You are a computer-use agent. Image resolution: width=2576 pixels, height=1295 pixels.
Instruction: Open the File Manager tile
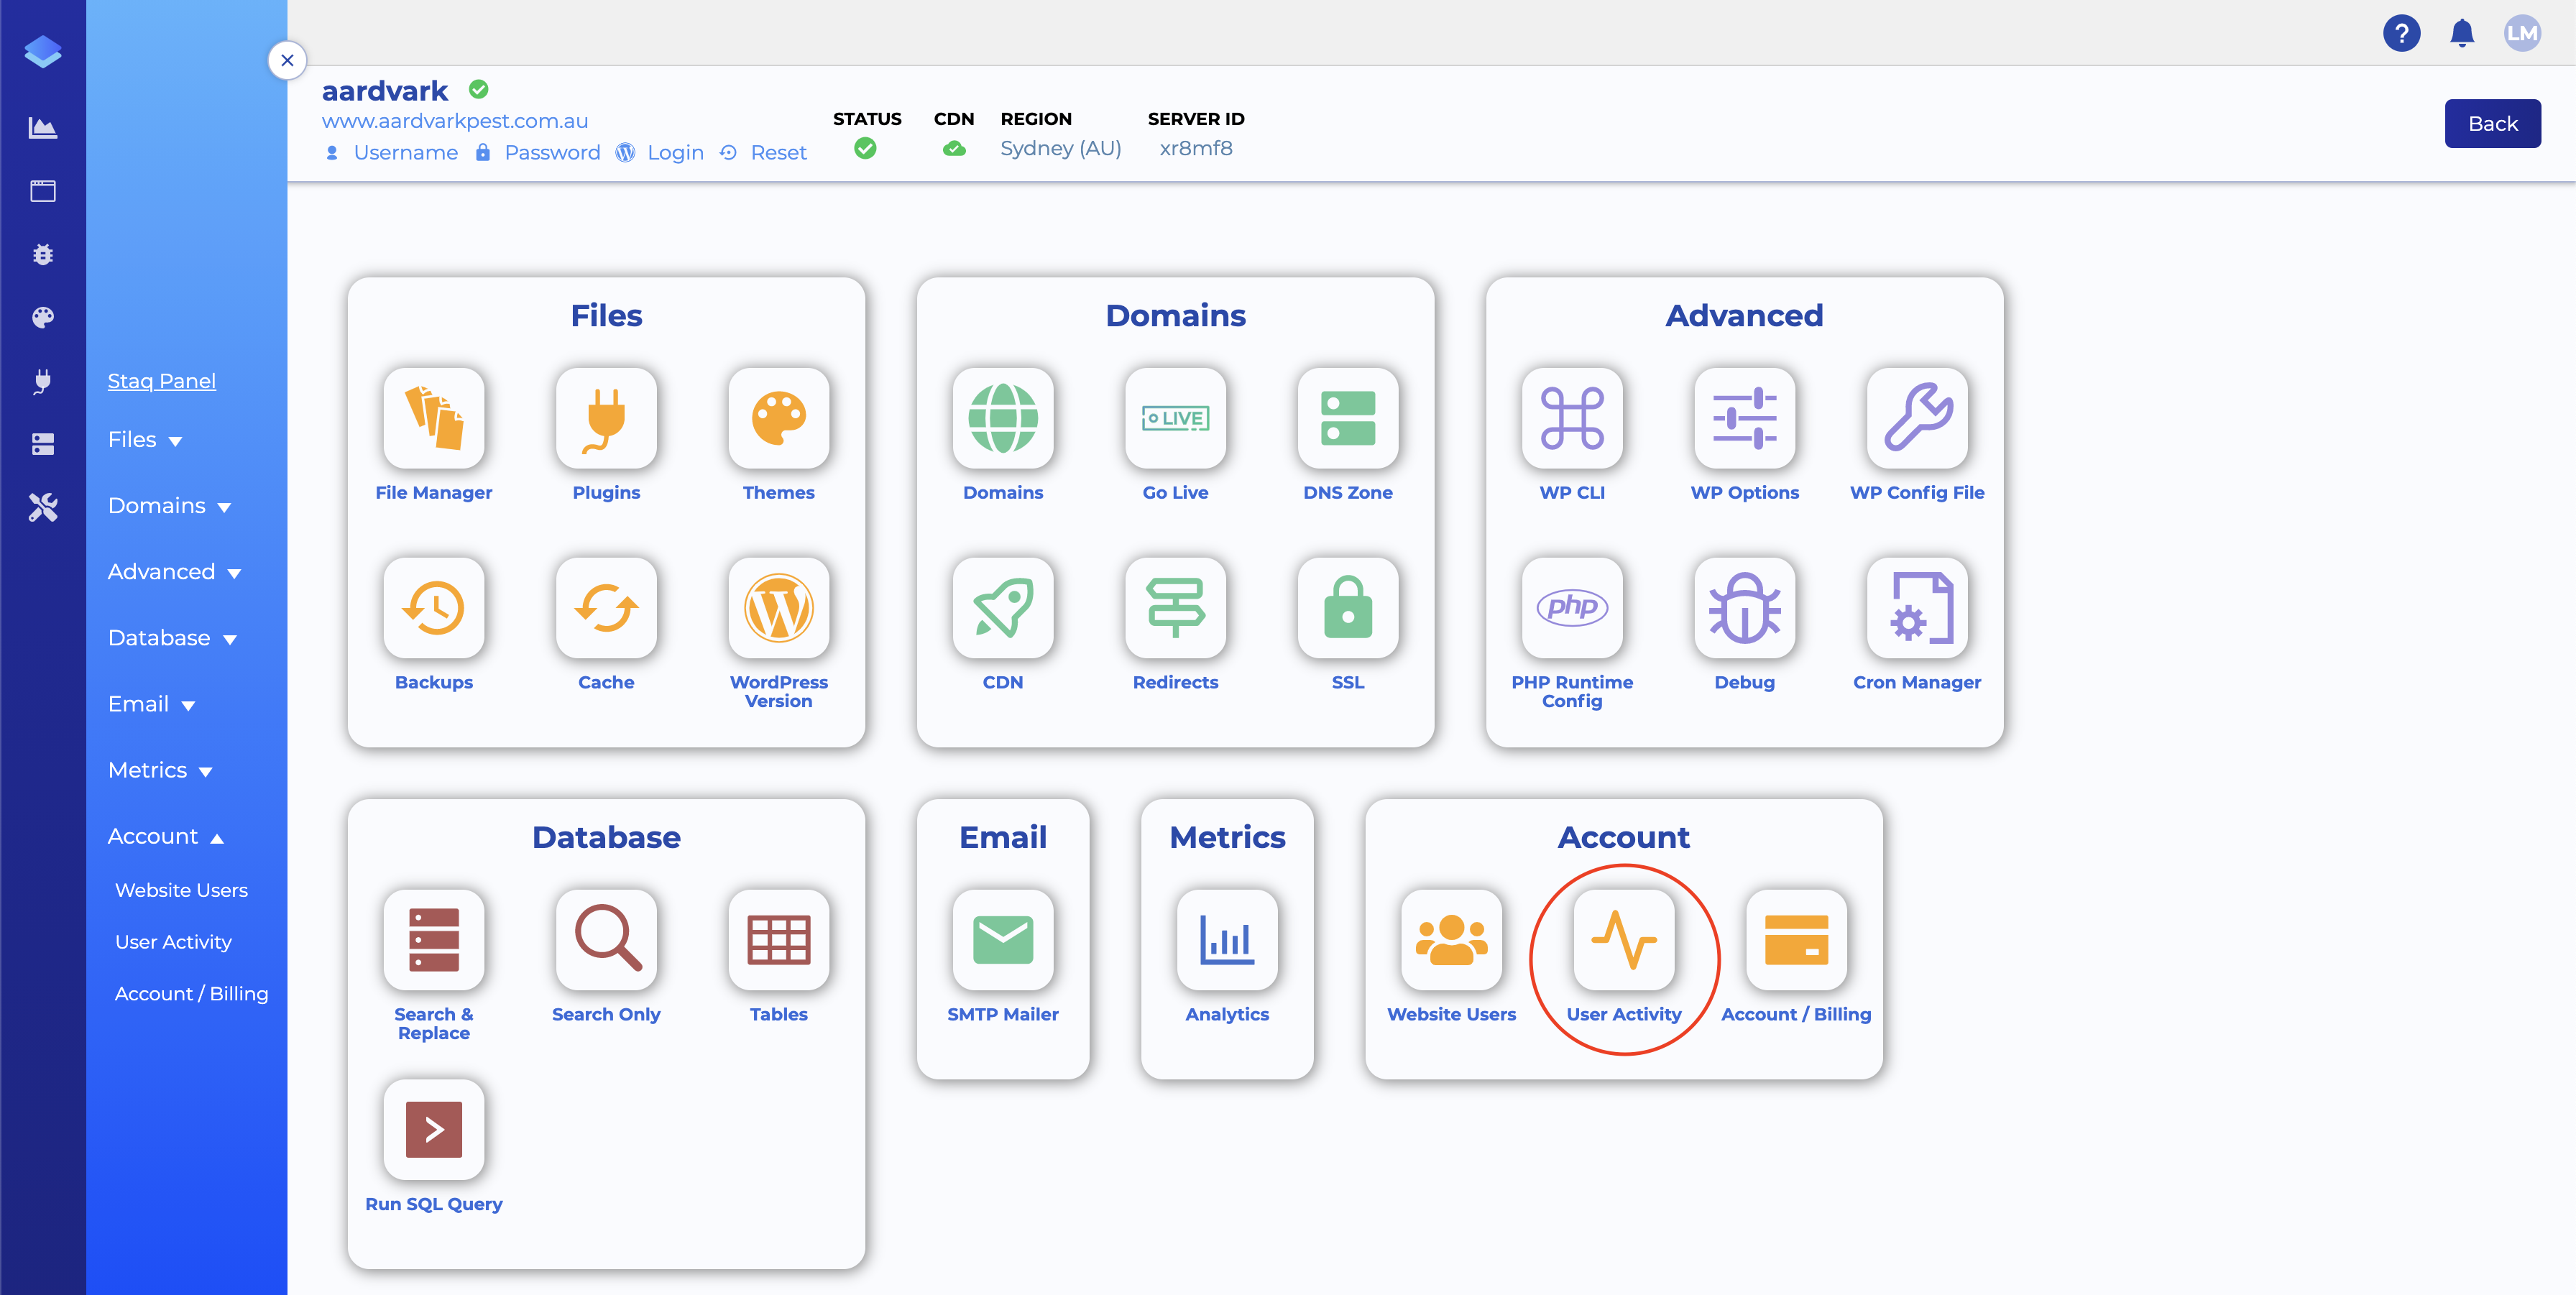coord(433,418)
